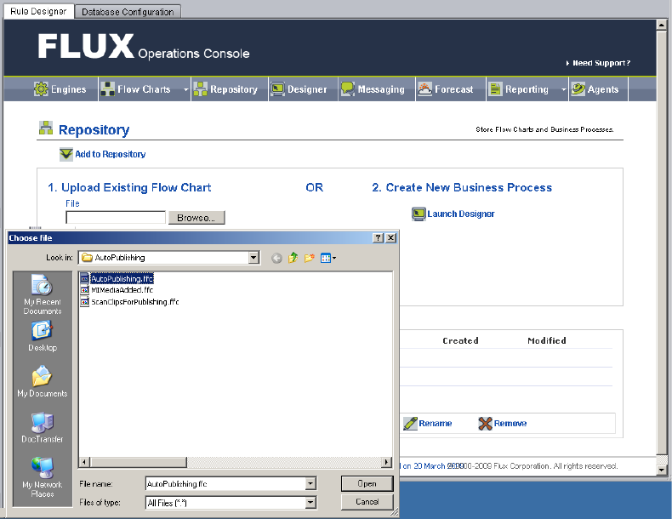Select Desktop in places bar
672x519 pixels.
point(42,337)
